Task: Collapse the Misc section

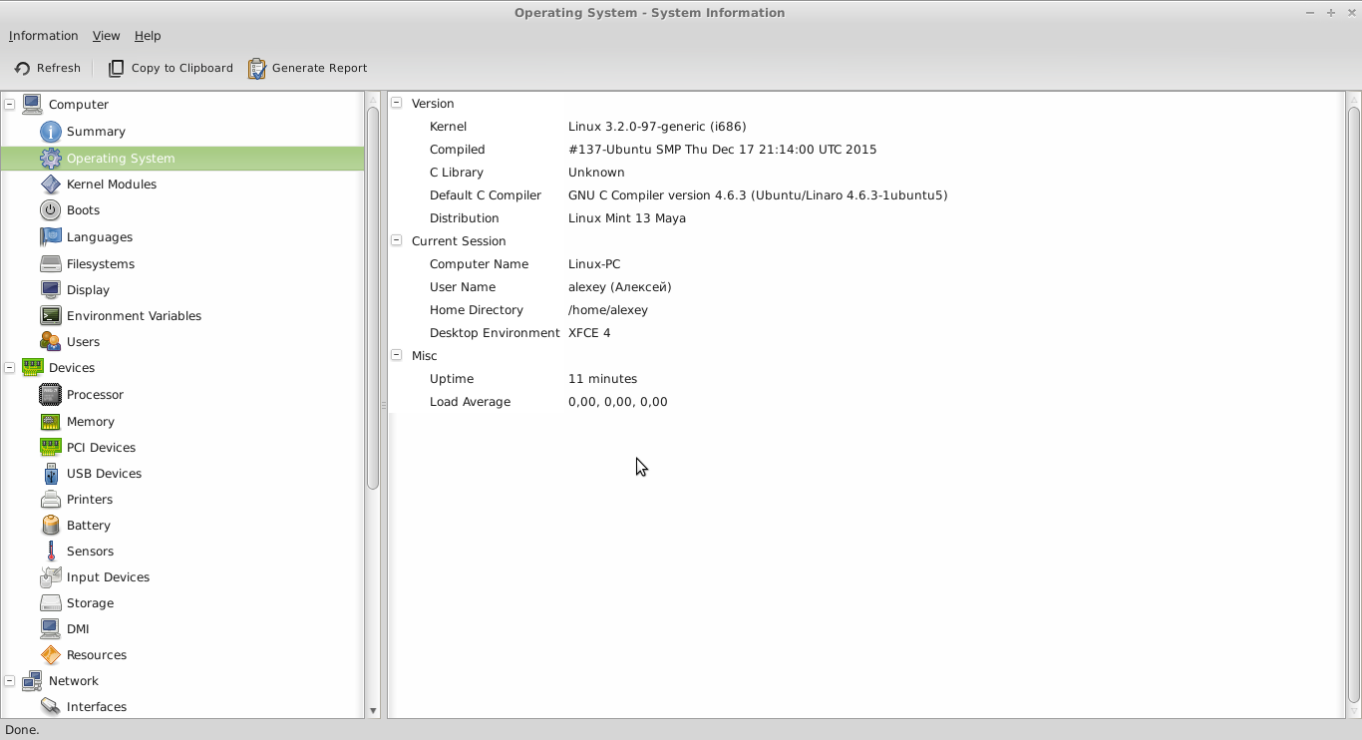Action: (397, 355)
